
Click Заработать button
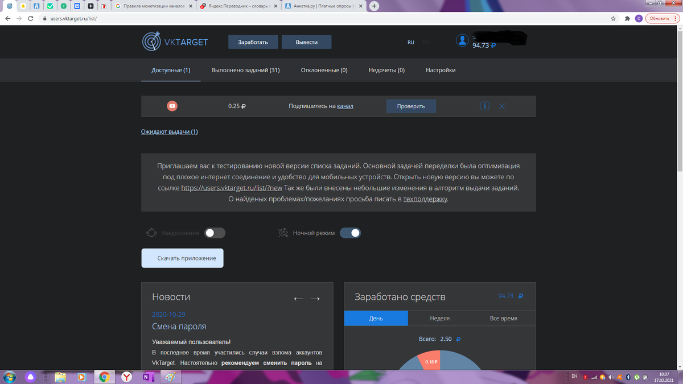253,42
